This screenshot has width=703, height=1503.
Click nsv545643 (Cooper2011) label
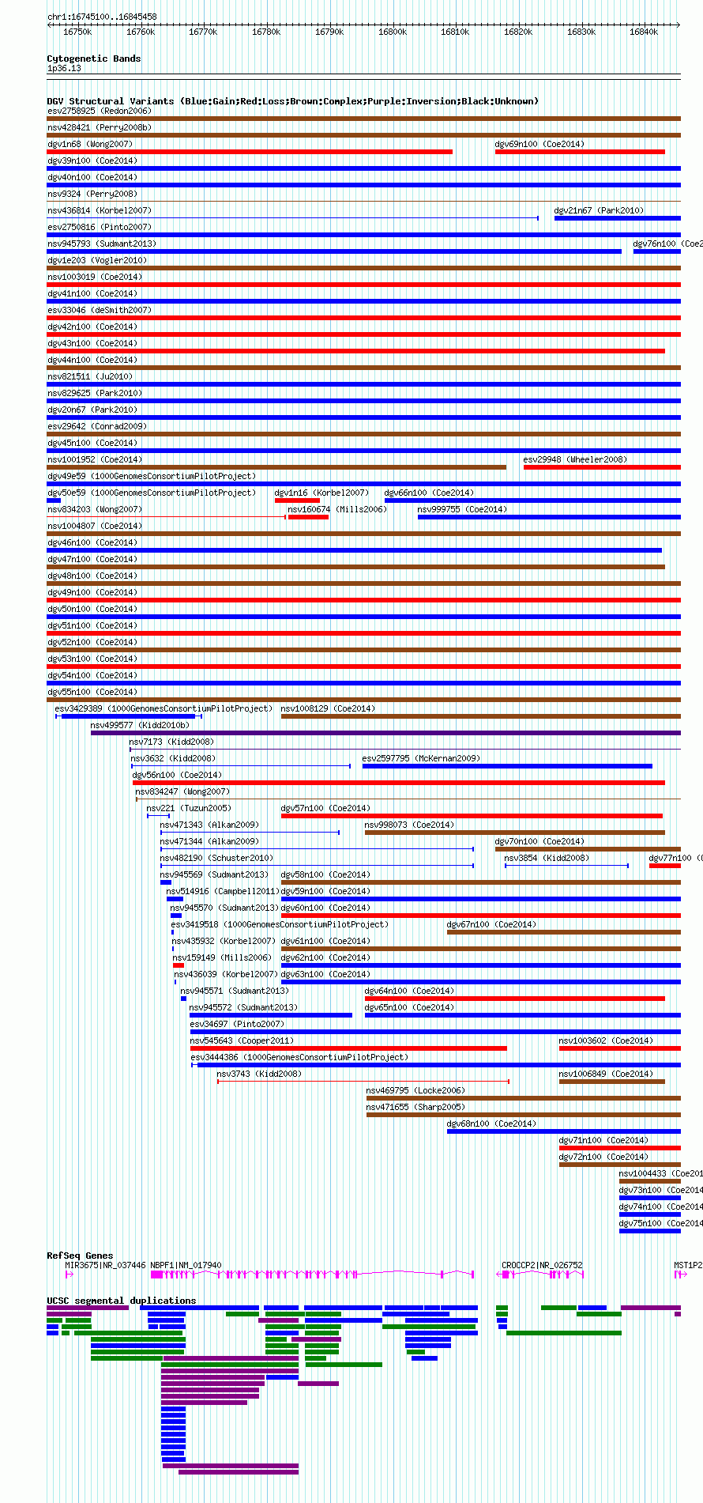(242, 1040)
